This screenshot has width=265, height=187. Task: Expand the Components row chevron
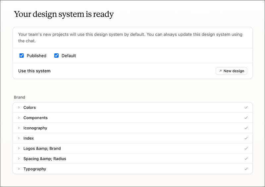tap(19, 118)
